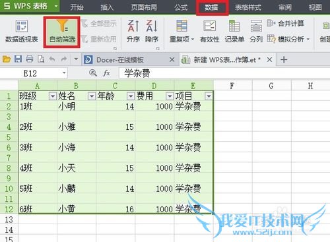Click the E12 name box
The height and width of the screenshot is (242, 330).
point(31,73)
